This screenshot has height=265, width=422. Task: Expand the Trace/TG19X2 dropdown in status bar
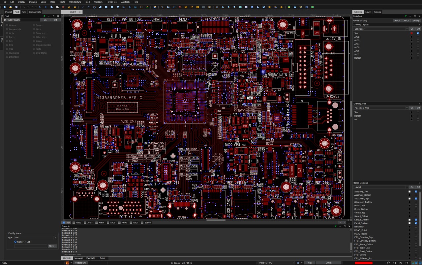pyautogui.click(x=276, y=263)
